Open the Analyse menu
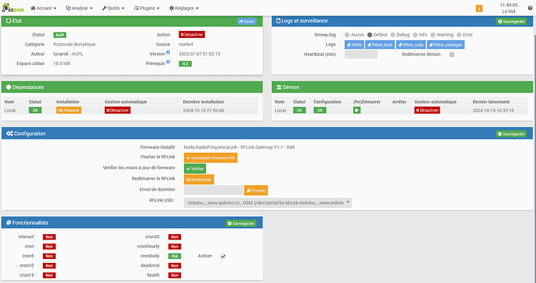Viewport: 536px width, 283px height. coord(79,9)
